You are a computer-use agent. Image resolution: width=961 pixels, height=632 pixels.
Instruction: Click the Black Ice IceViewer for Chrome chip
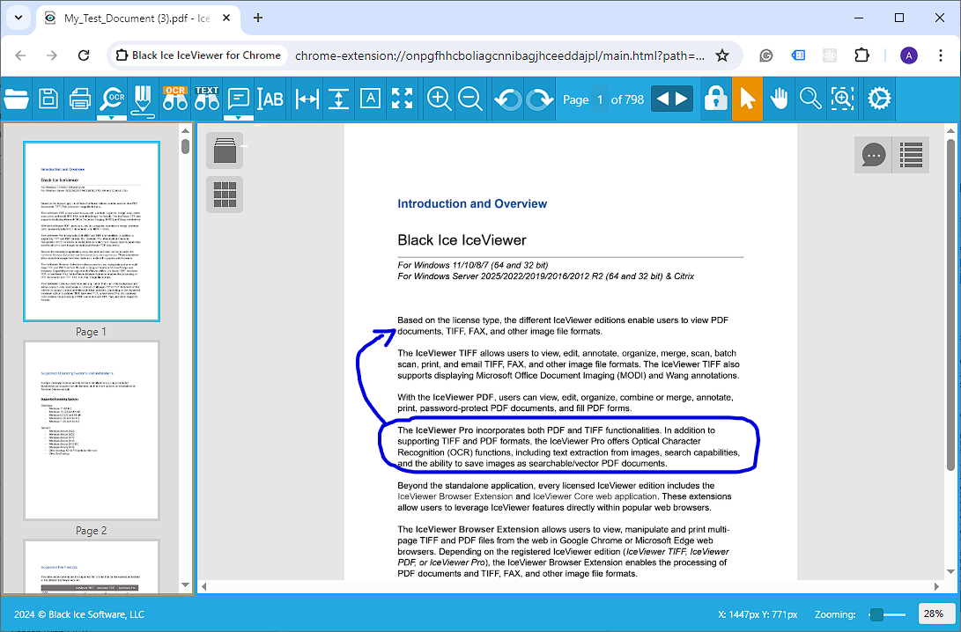[198, 55]
